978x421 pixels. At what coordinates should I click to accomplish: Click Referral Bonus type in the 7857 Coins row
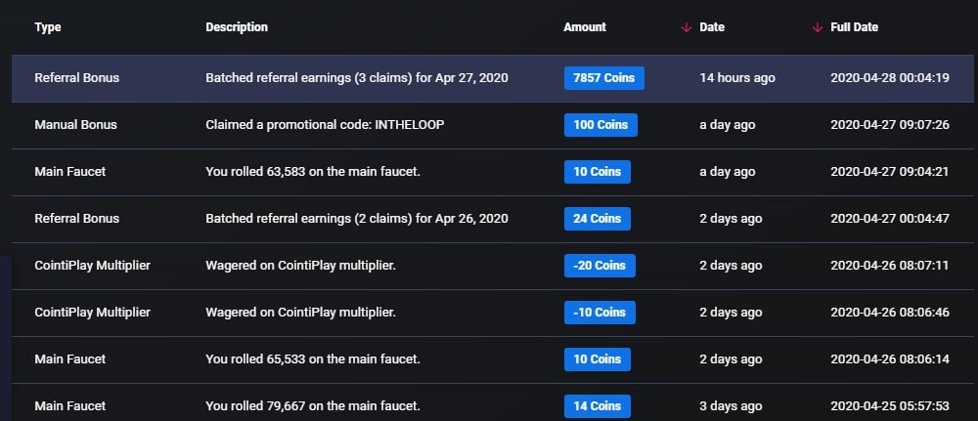tap(76, 78)
